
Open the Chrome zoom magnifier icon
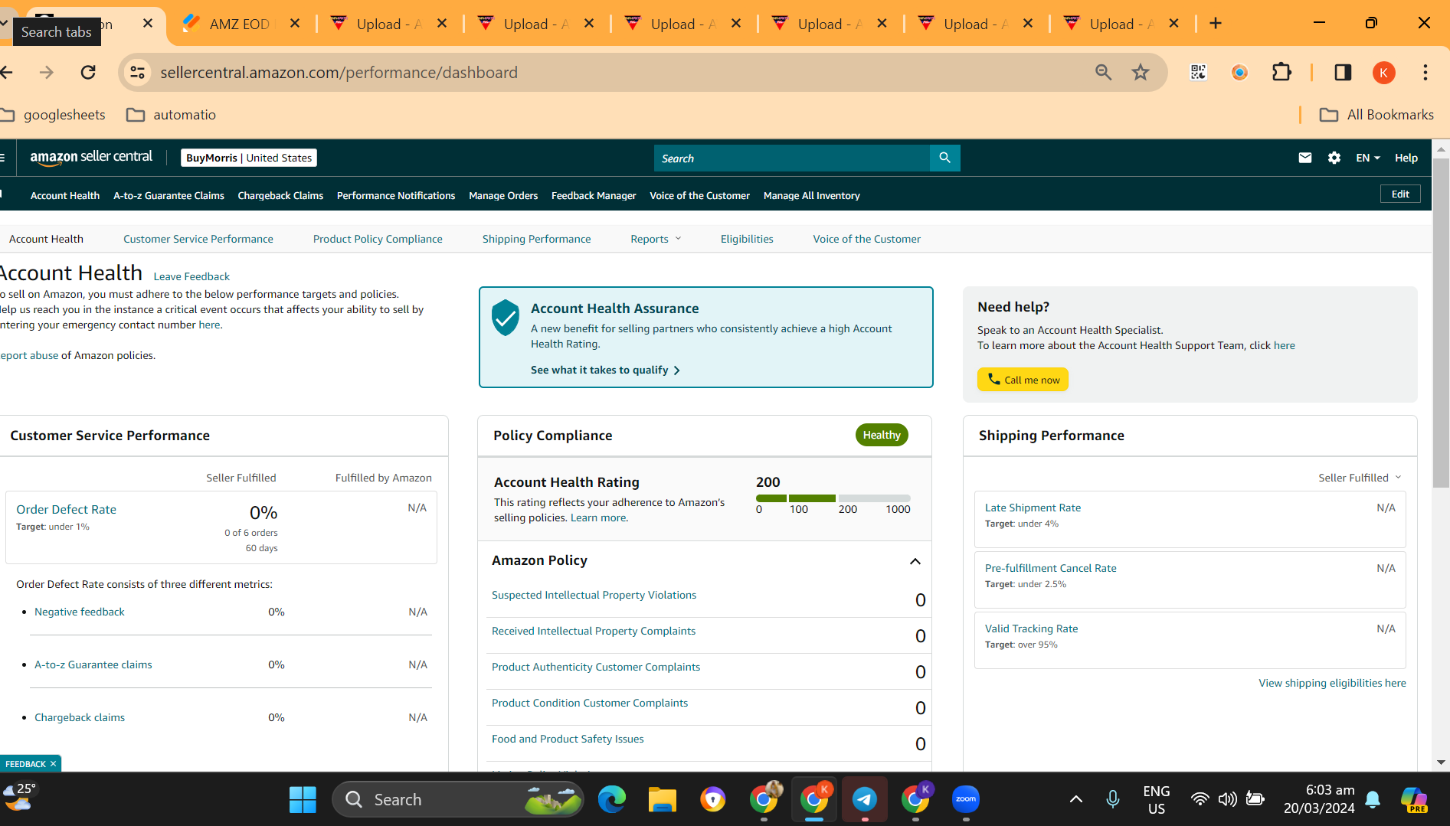(1103, 73)
